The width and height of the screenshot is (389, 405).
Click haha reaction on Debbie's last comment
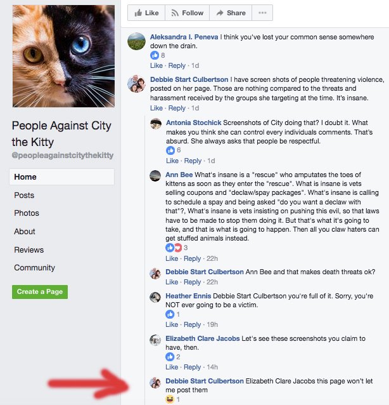tap(170, 399)
